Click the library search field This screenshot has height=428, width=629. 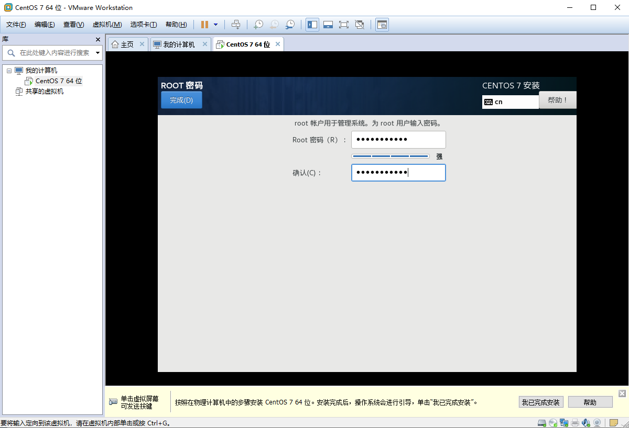click(x=51, y=53)
